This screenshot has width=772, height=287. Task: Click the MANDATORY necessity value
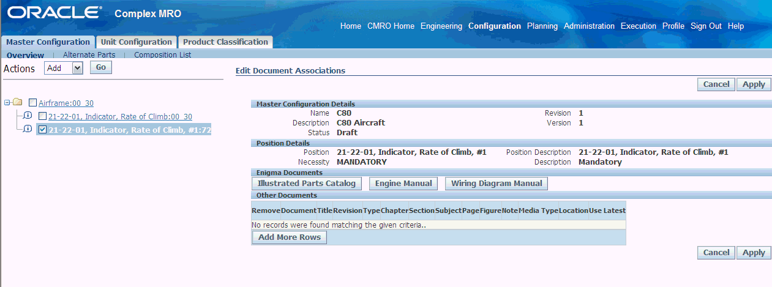[362, 162]
